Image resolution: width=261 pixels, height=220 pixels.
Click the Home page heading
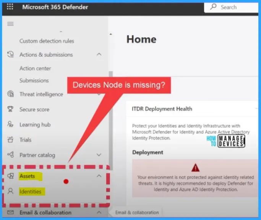coord(141,39)
